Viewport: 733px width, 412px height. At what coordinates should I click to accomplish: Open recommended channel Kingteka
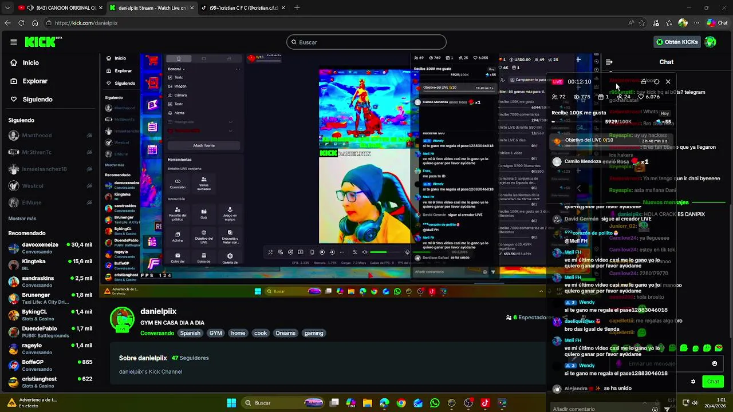(50, 264)
